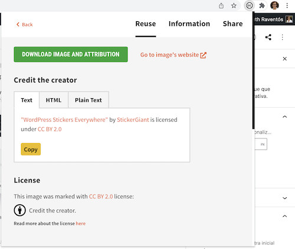Select the Plain Text attribution tab
Image resolution: width=295 pixels, height=249 pixels.
pyautogui.click(x=88, y=100)
